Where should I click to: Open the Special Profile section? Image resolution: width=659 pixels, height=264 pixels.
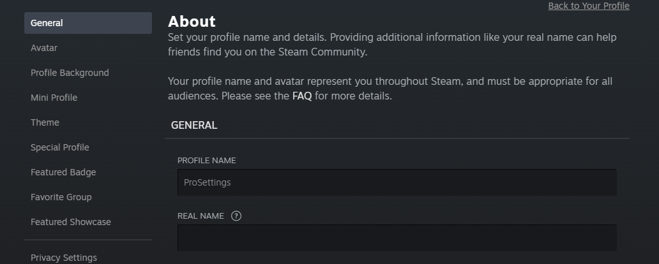(x=60, y=147)
